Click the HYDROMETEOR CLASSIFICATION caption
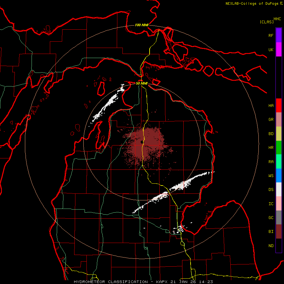Viewport: 284px width, 284px height. [x=111, y=282]
